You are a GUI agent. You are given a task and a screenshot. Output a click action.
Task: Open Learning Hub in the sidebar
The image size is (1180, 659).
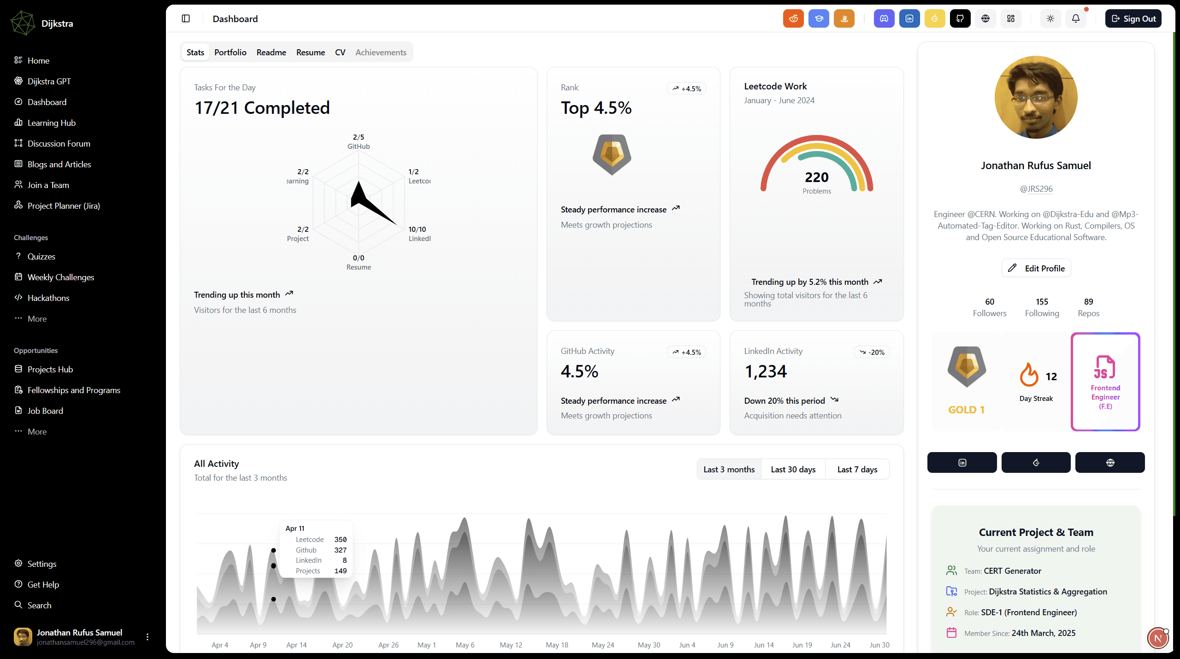pos(51,123)
